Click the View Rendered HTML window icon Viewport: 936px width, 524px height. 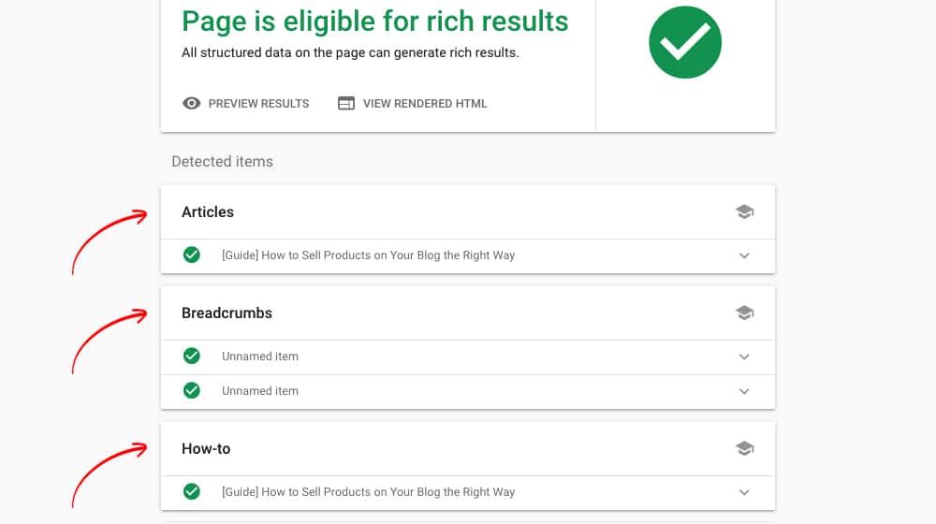pyautogui.click(x=346, y=104)
